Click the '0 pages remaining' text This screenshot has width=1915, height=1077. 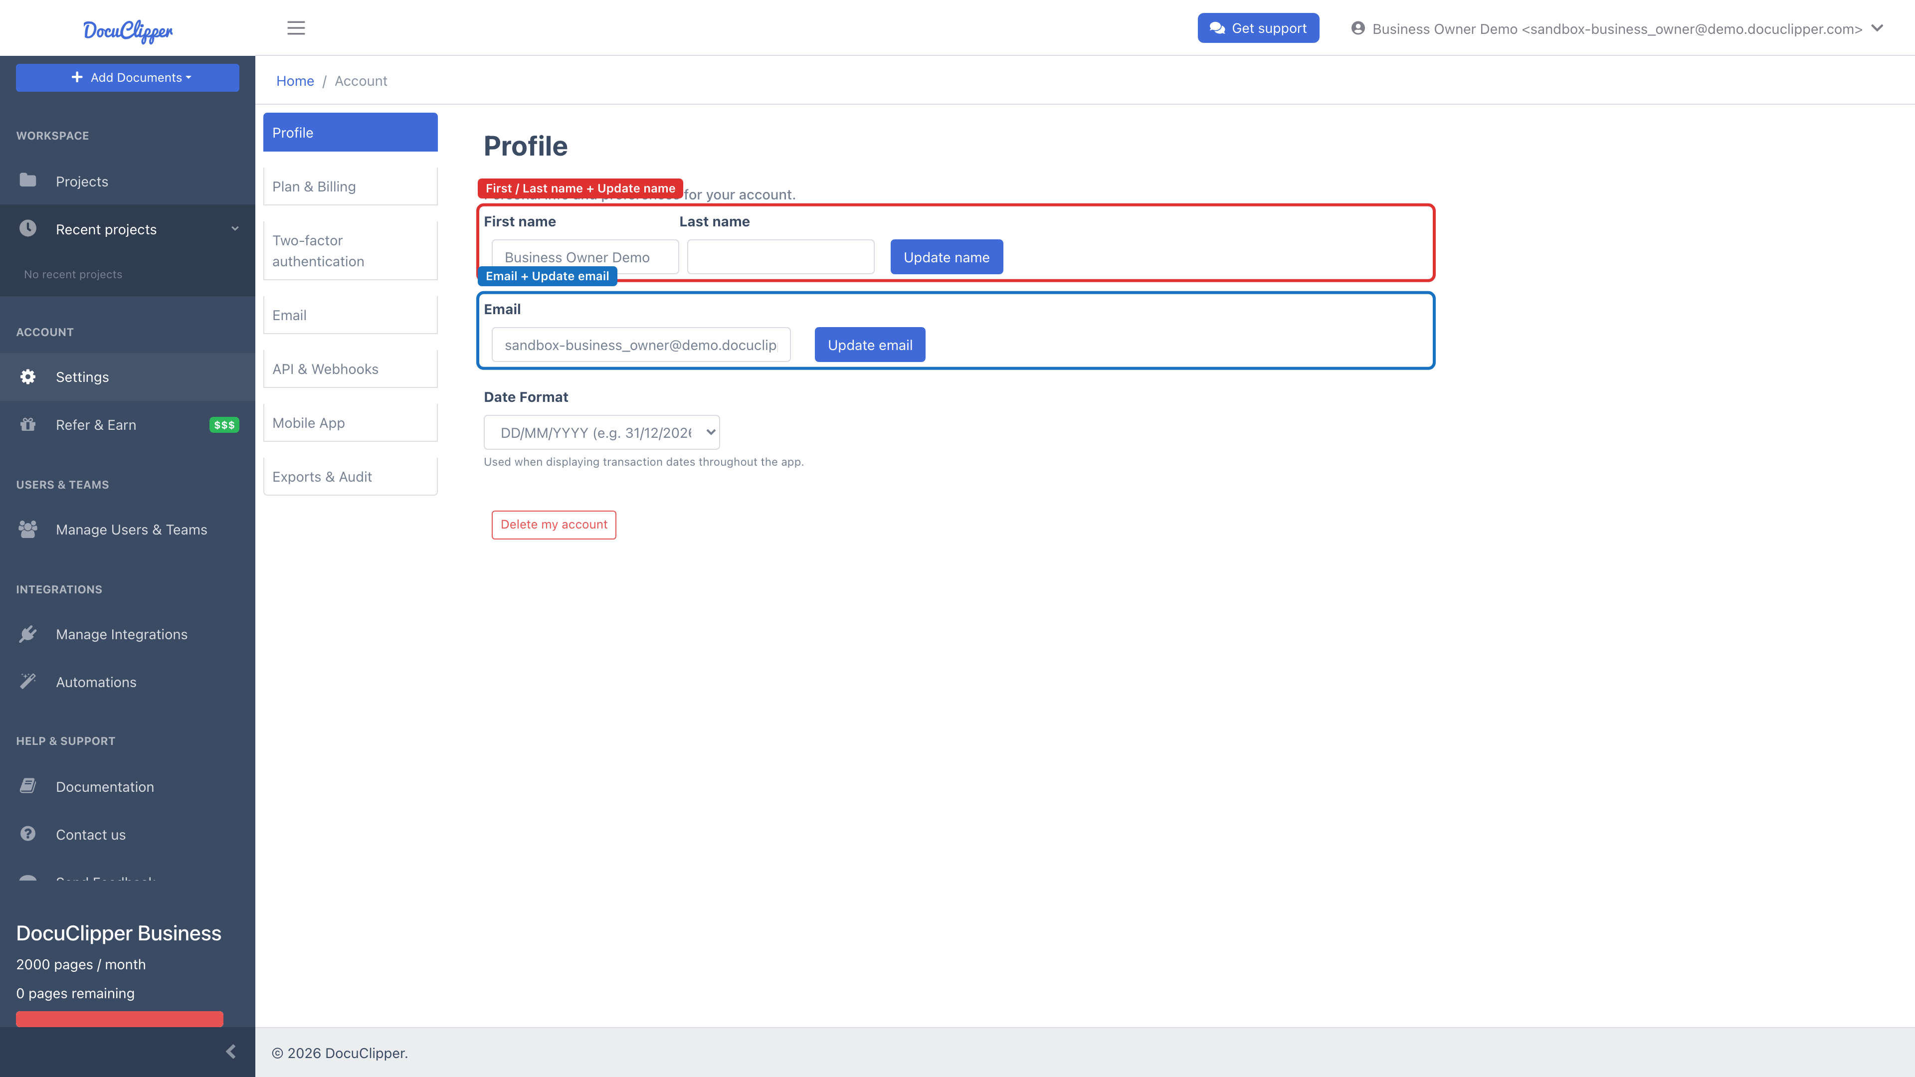coord(75,994)
